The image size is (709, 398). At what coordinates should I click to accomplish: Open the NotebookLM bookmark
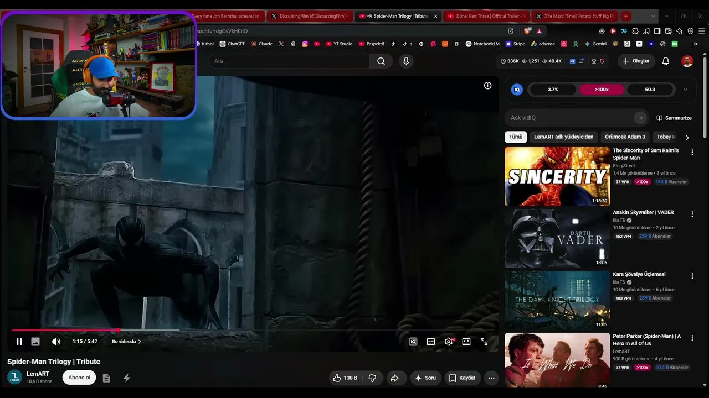(482, 44)
